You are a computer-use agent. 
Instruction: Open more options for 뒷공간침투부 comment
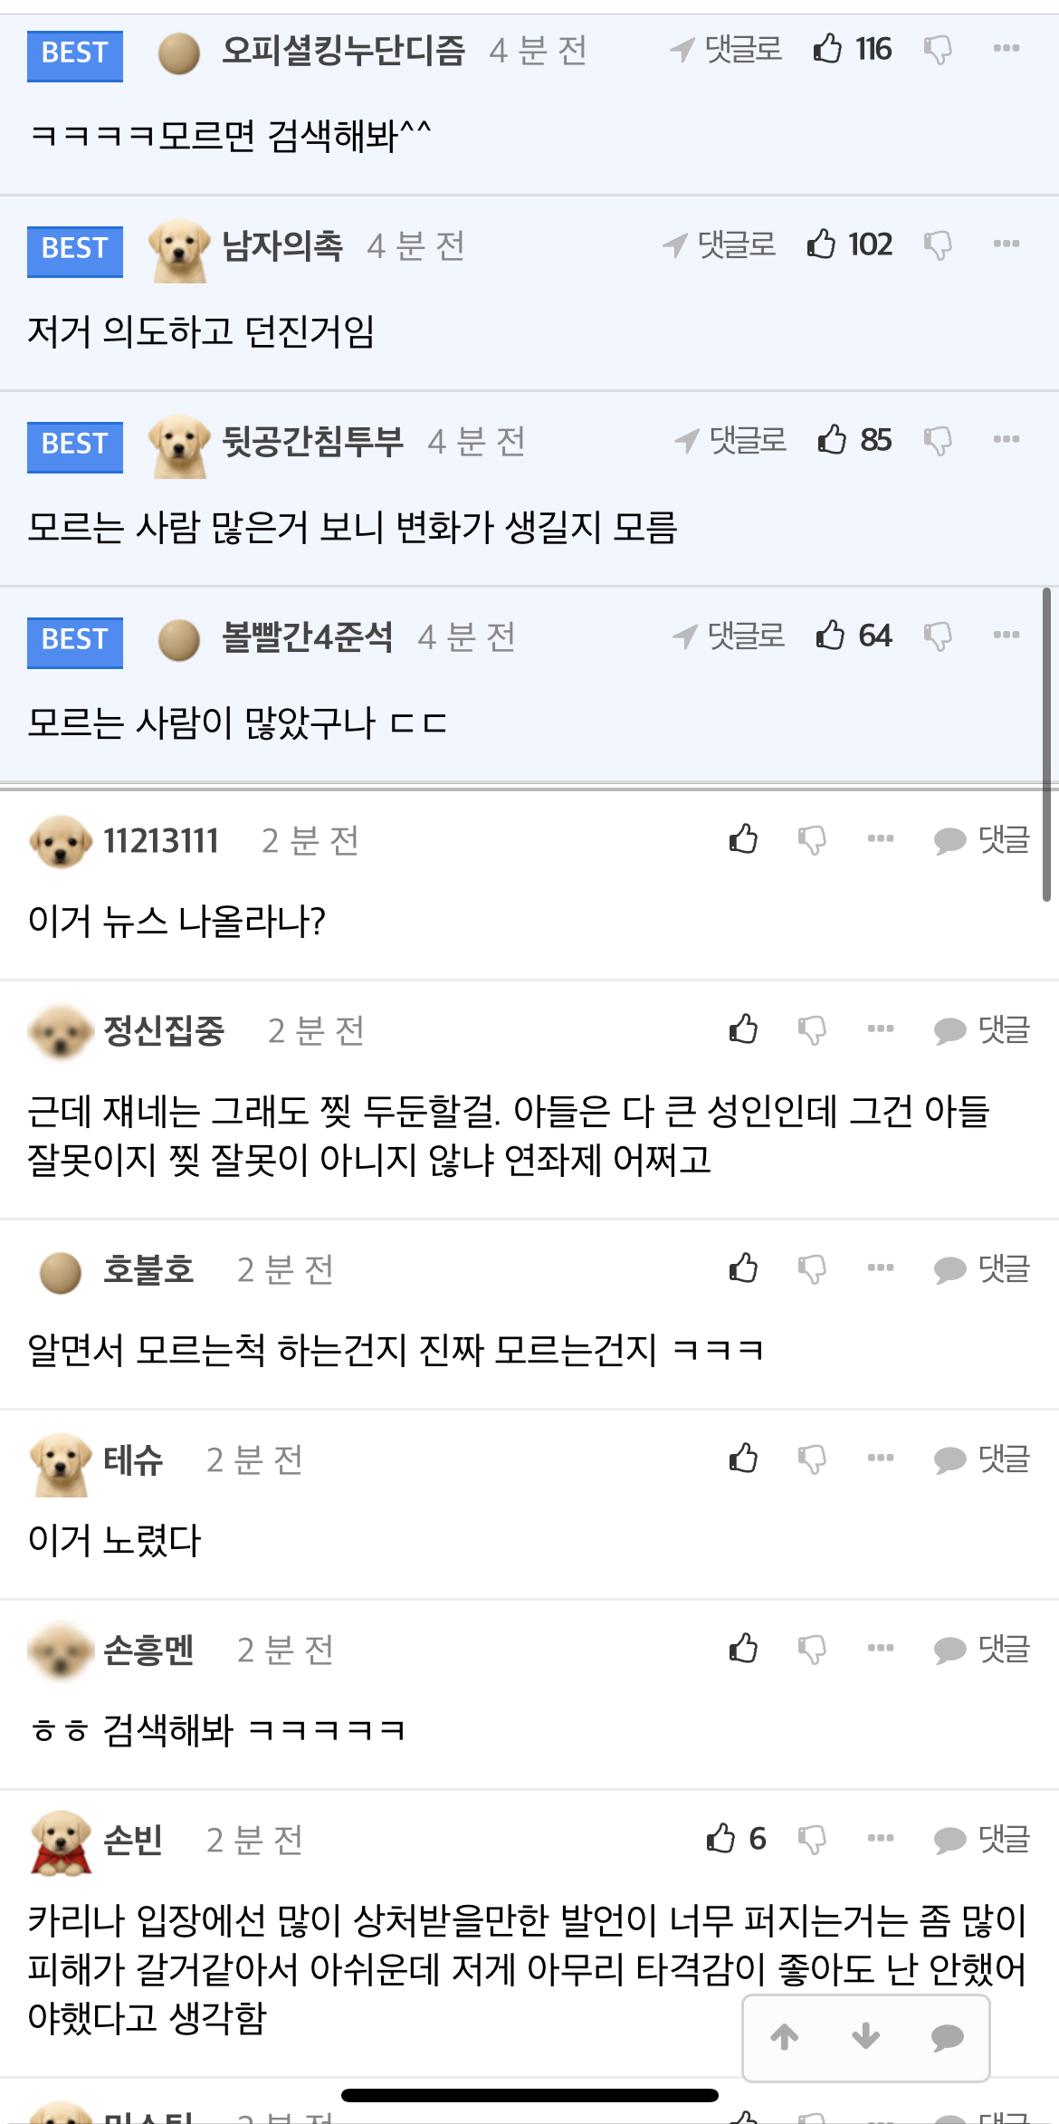pos(1007,439)
